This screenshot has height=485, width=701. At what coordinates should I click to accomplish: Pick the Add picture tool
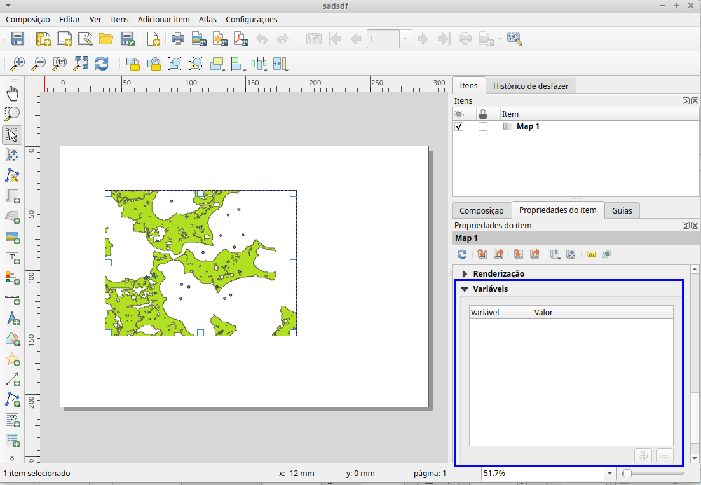12,237
